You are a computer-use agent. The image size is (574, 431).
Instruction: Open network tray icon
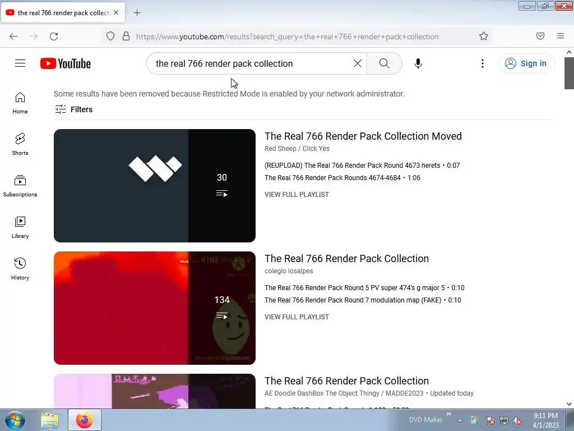point(504,420)
